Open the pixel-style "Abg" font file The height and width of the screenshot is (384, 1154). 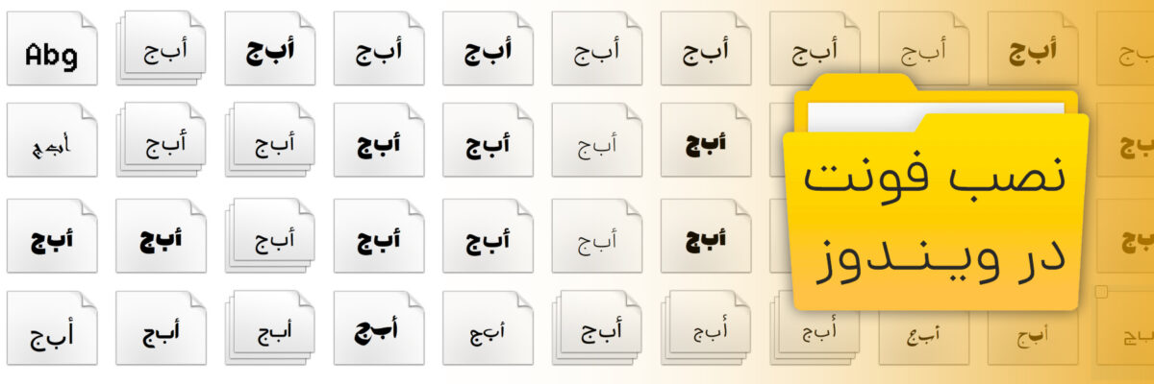[51, 49]
